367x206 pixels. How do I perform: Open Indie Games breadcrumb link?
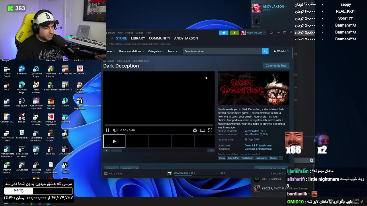[x=123, y=61]
